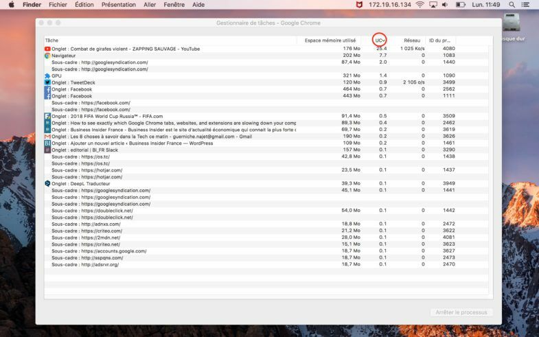The image size is (539, 337).
Task: Click the Slack icon beside editorial tab
Action: point(47,150)
